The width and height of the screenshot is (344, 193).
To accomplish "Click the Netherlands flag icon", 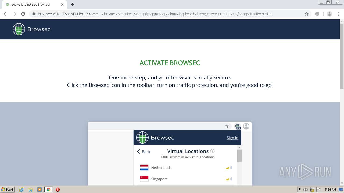I will click(144, 168).
